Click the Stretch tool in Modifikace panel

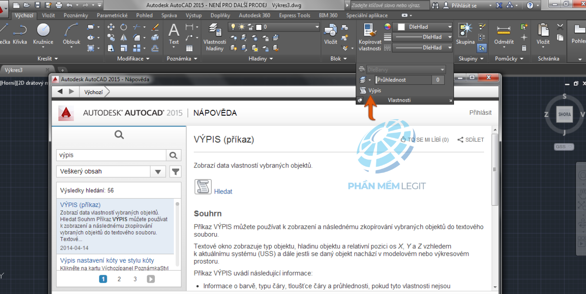(x=111, y=48)
